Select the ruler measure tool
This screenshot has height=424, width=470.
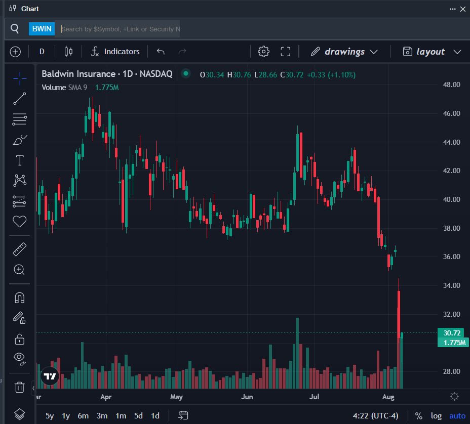coord(20,249)
